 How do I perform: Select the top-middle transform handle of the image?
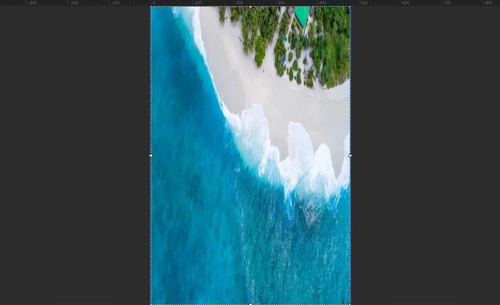click(251, 6)
